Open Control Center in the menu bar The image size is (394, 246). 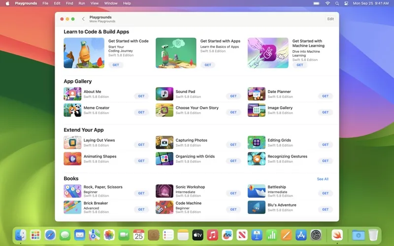(346, 3)
